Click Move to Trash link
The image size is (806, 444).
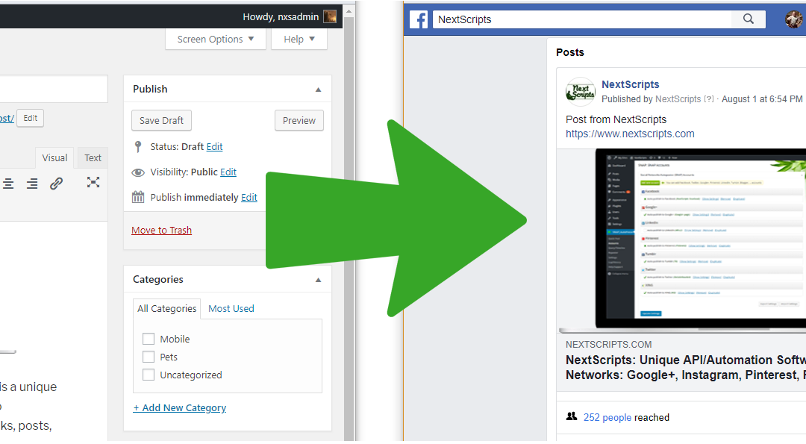coord(161,231)
